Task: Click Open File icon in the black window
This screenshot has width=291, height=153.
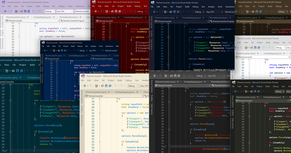Action: click(x=252, y=91)
